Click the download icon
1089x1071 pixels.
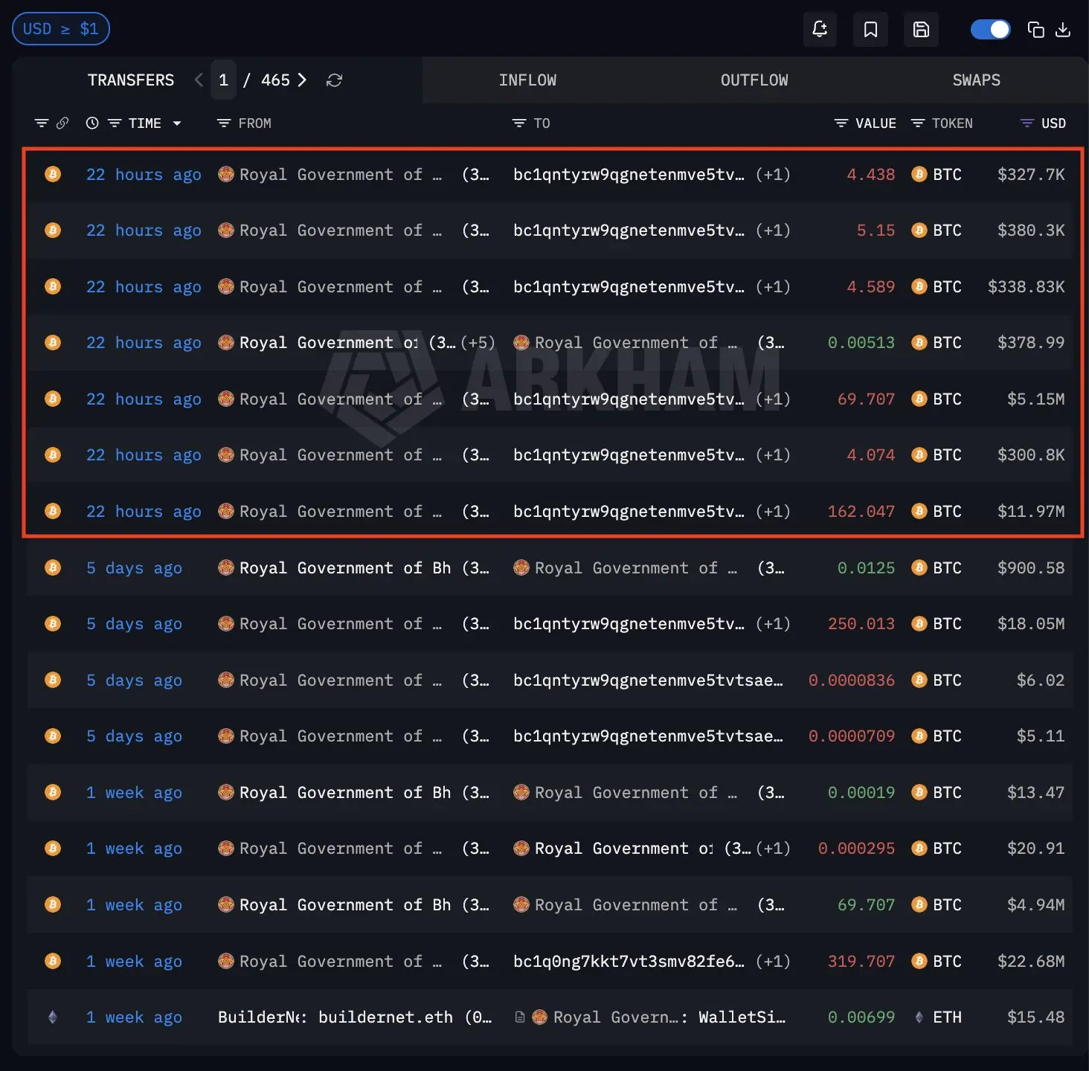[x=1063, y=30]
